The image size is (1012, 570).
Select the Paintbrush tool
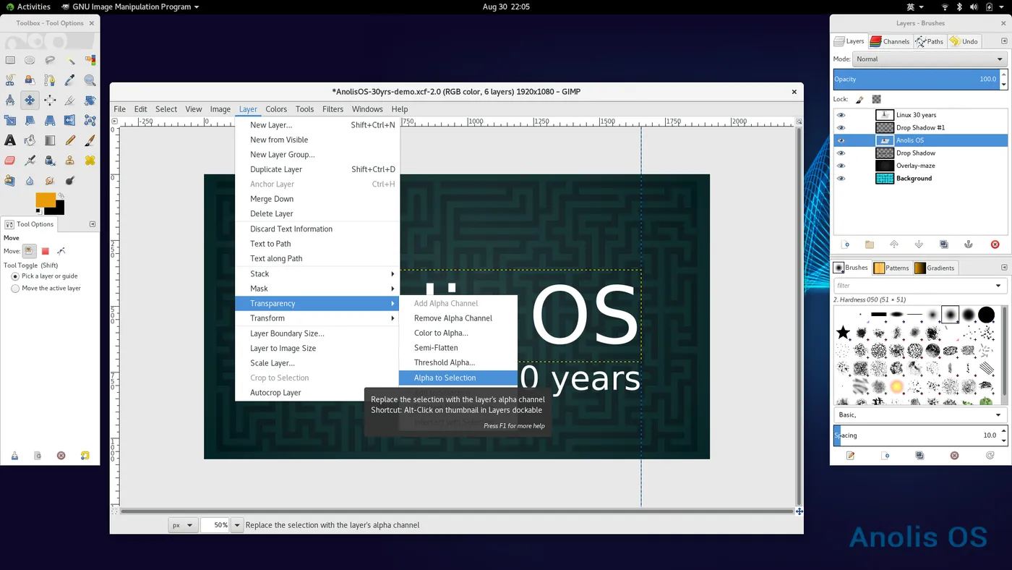[90, 140]
